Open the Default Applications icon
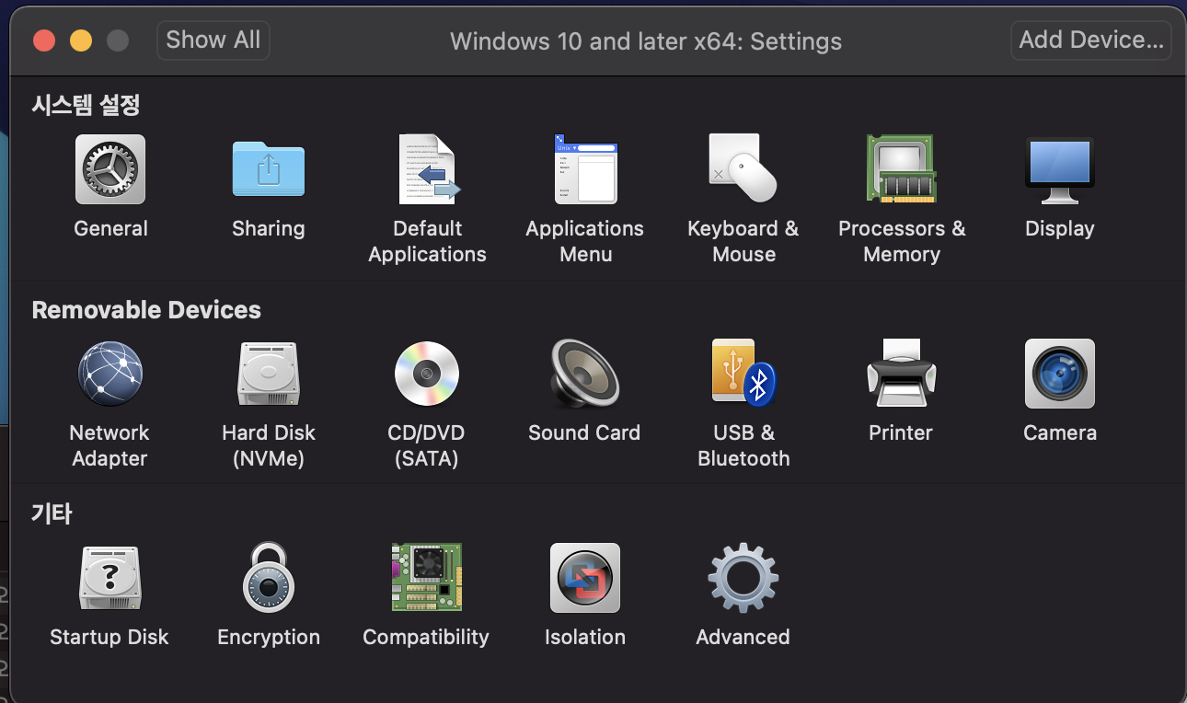 pos(428,169)
